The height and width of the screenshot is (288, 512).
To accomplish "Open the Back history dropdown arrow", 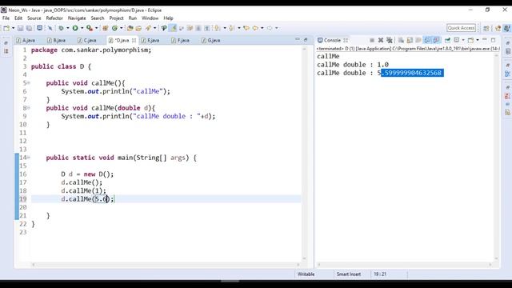I will click(262, 28).
